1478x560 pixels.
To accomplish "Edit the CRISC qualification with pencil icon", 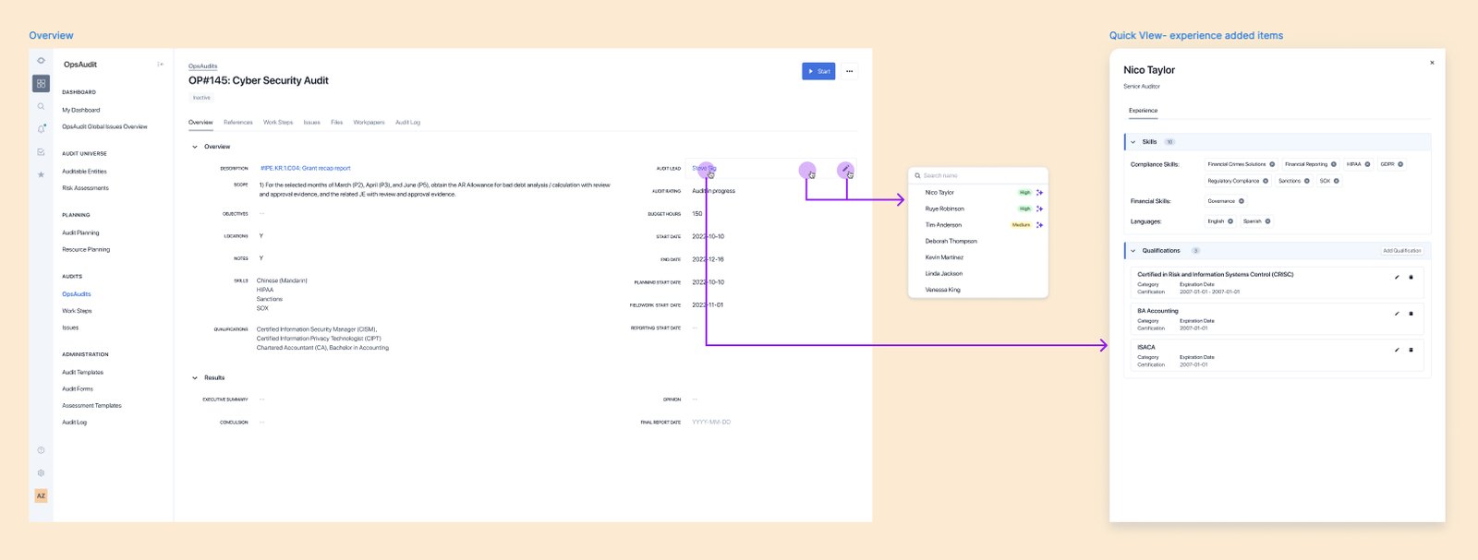I will [1397, 277].
